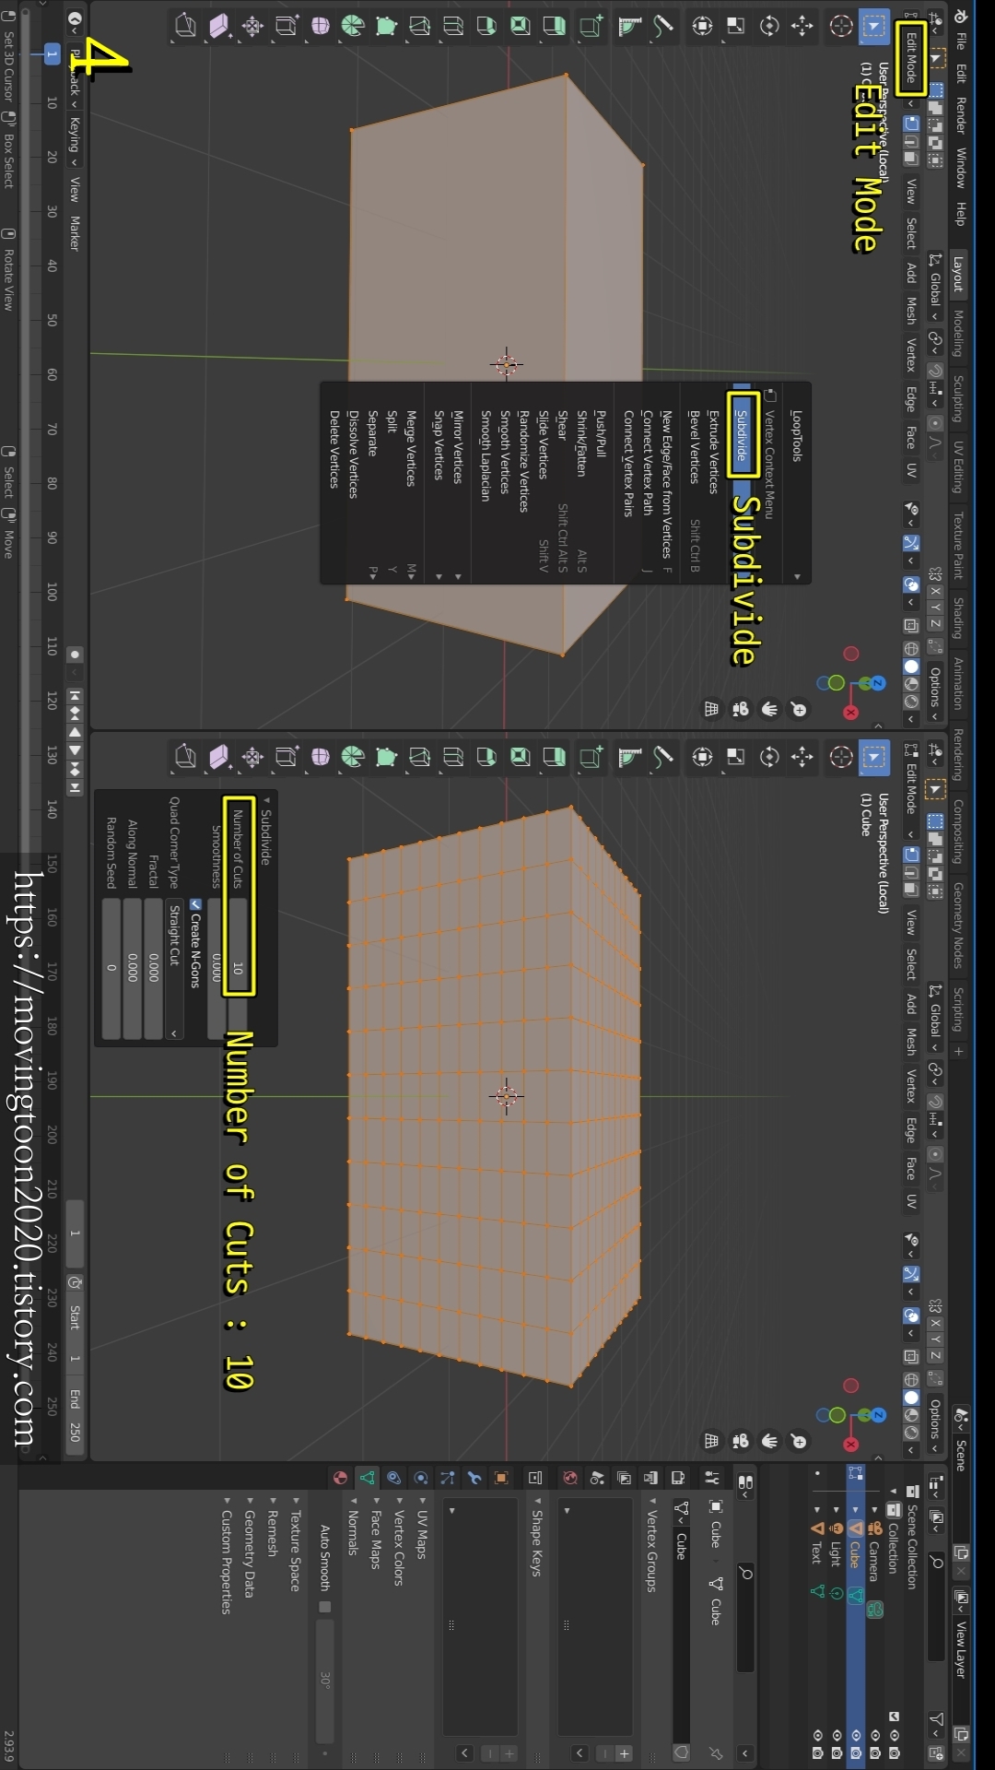Expand the Shape Keys section
995x1770 pixels.
coord(537,1536)
